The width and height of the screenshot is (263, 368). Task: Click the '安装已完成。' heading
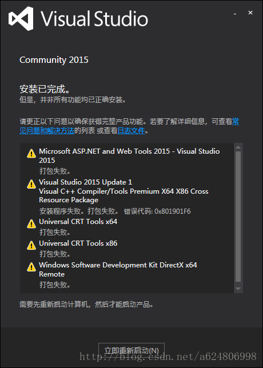tap(45, 89)
